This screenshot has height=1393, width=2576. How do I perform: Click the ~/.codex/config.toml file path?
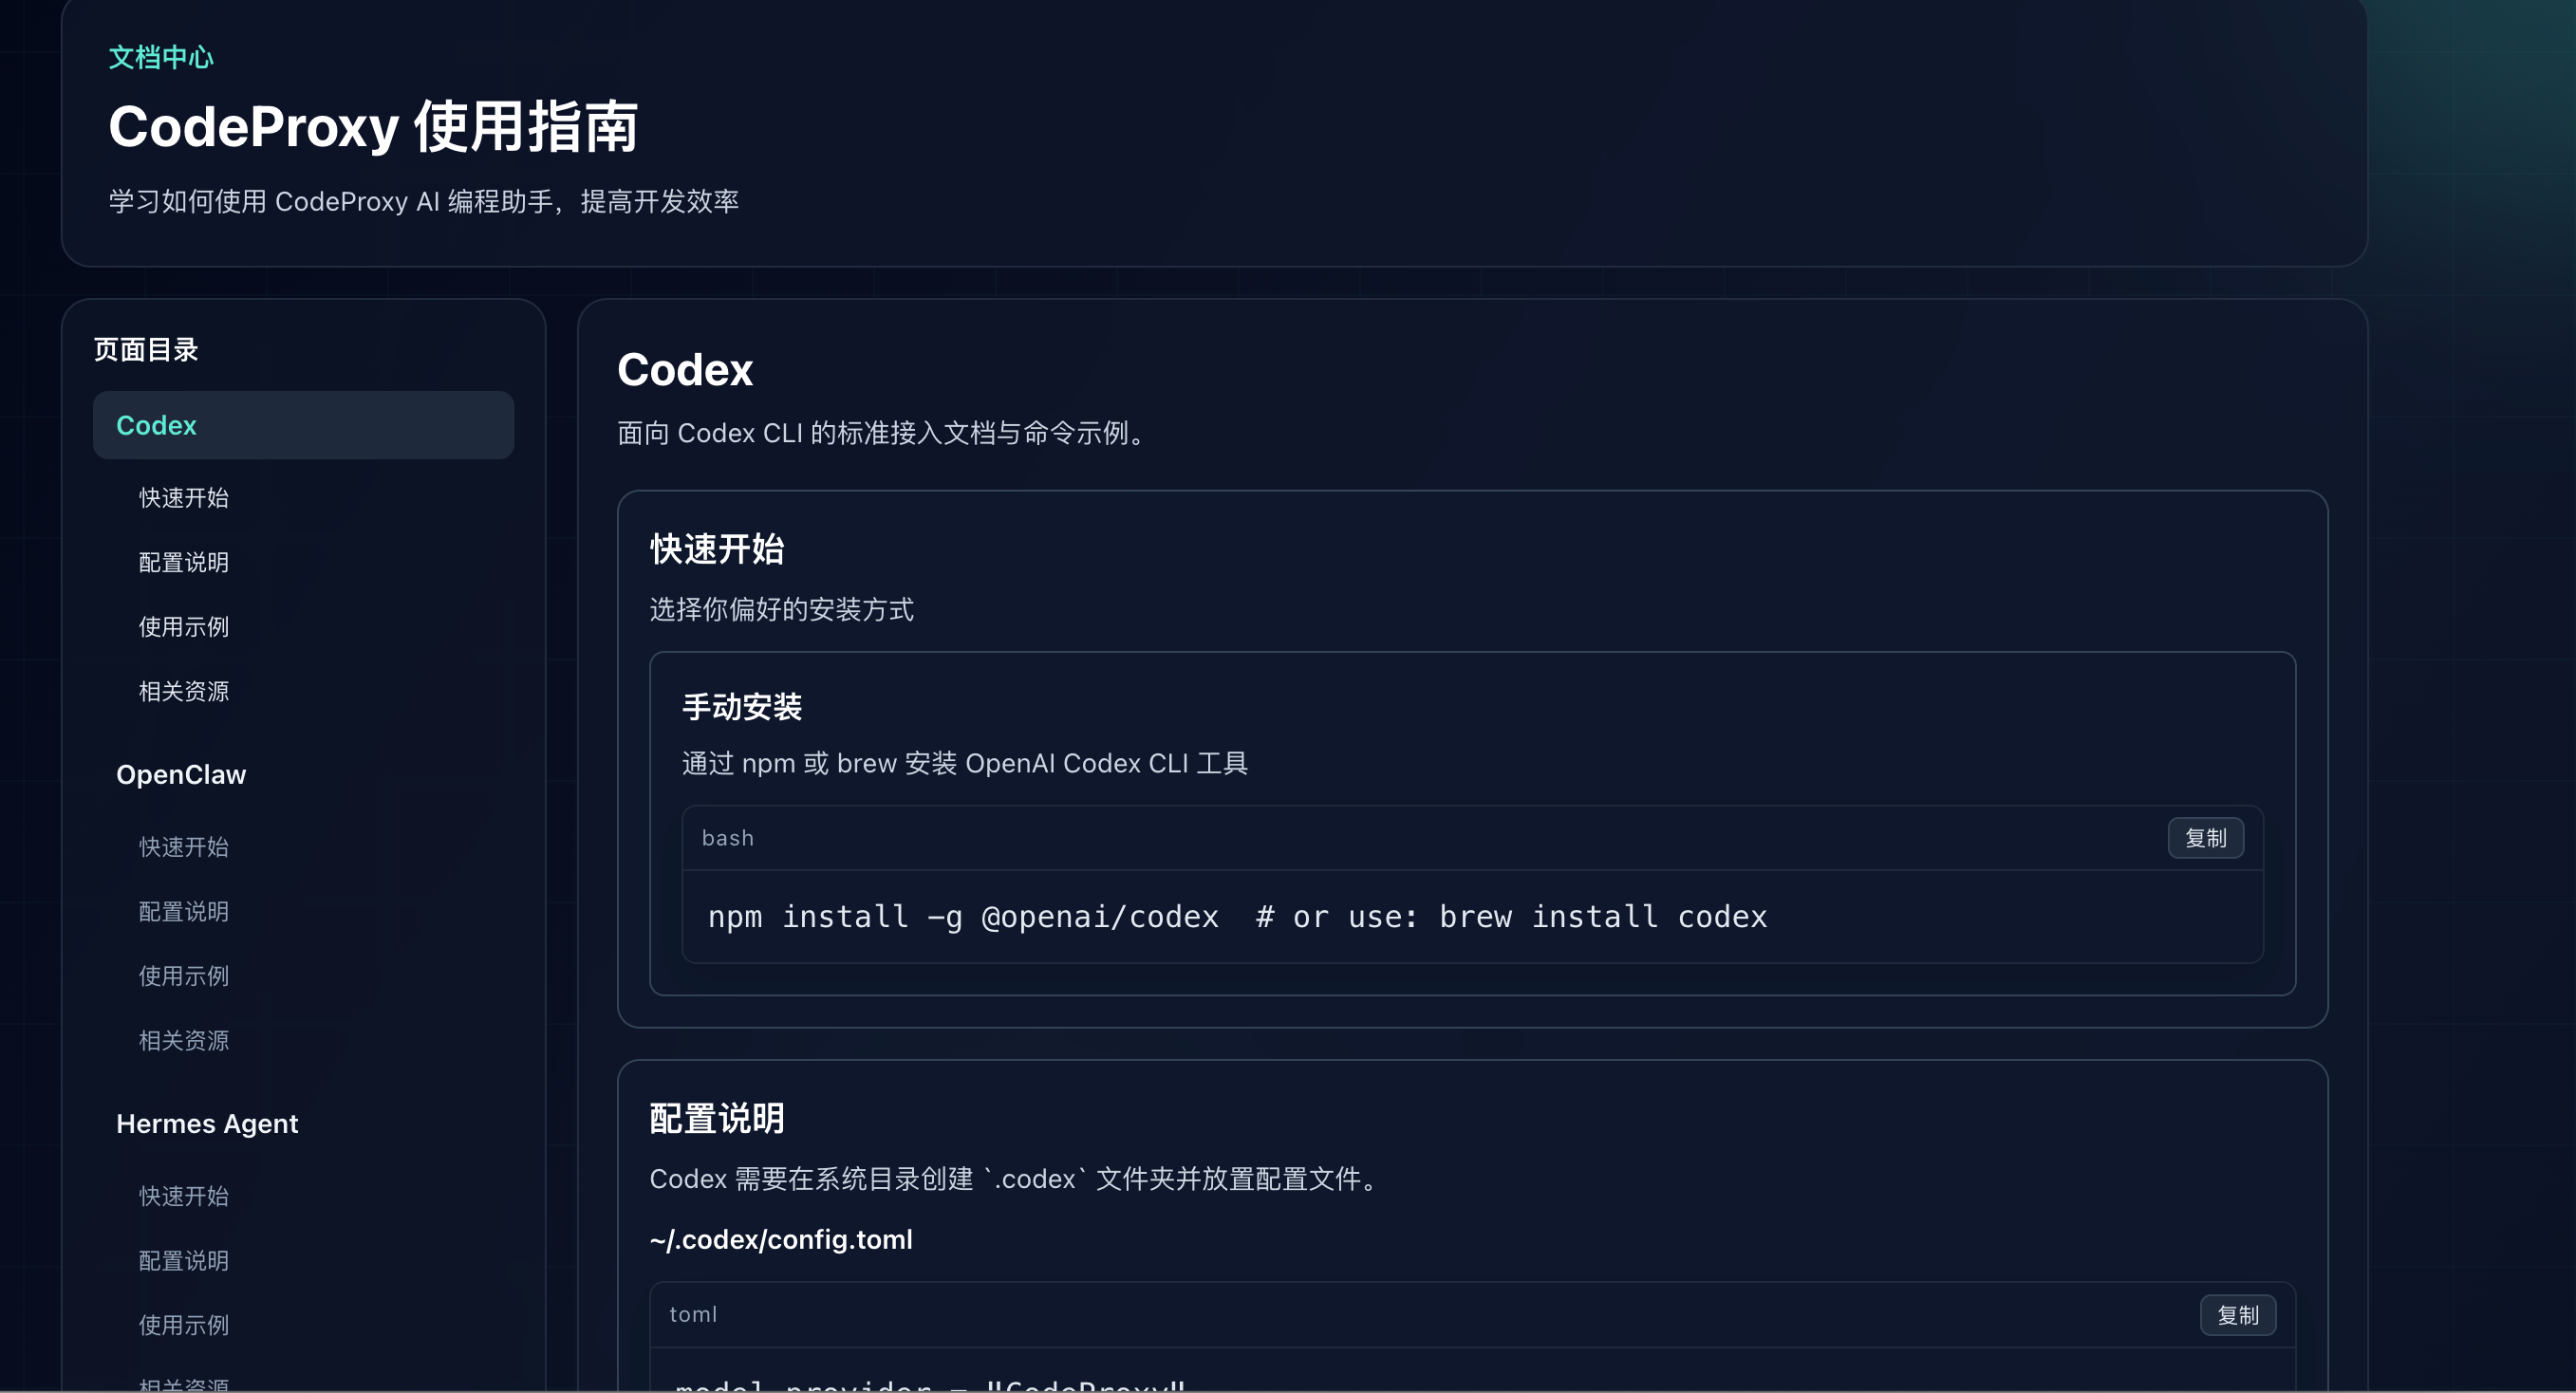tap(781, 1240)
